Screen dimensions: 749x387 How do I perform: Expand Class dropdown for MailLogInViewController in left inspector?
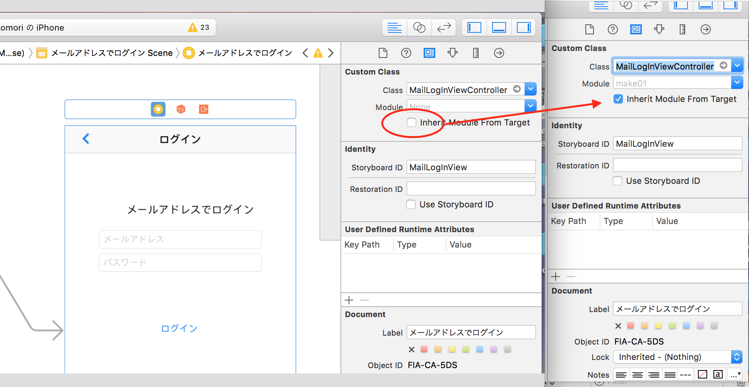(x=531, y=89)
